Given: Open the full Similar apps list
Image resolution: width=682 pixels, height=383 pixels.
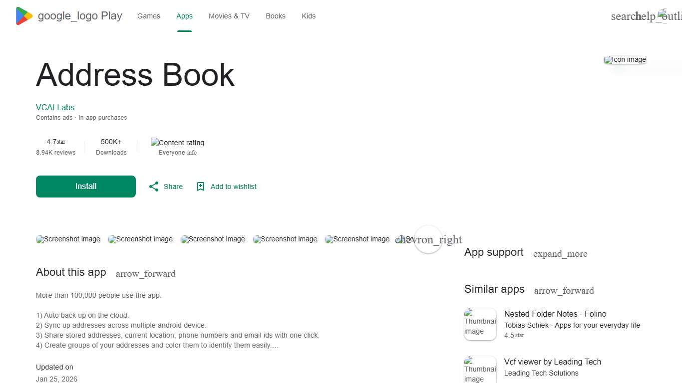Looking at the screenshot, I should tap(564, 290).
